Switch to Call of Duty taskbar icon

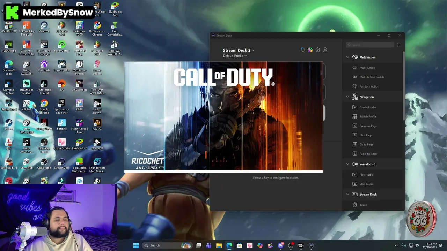coord(301,245)
